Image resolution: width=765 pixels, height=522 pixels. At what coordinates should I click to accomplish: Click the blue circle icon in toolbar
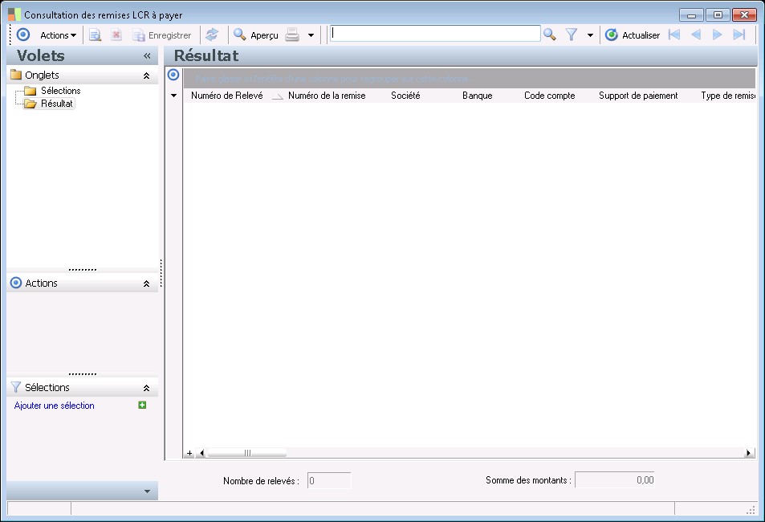23,35
